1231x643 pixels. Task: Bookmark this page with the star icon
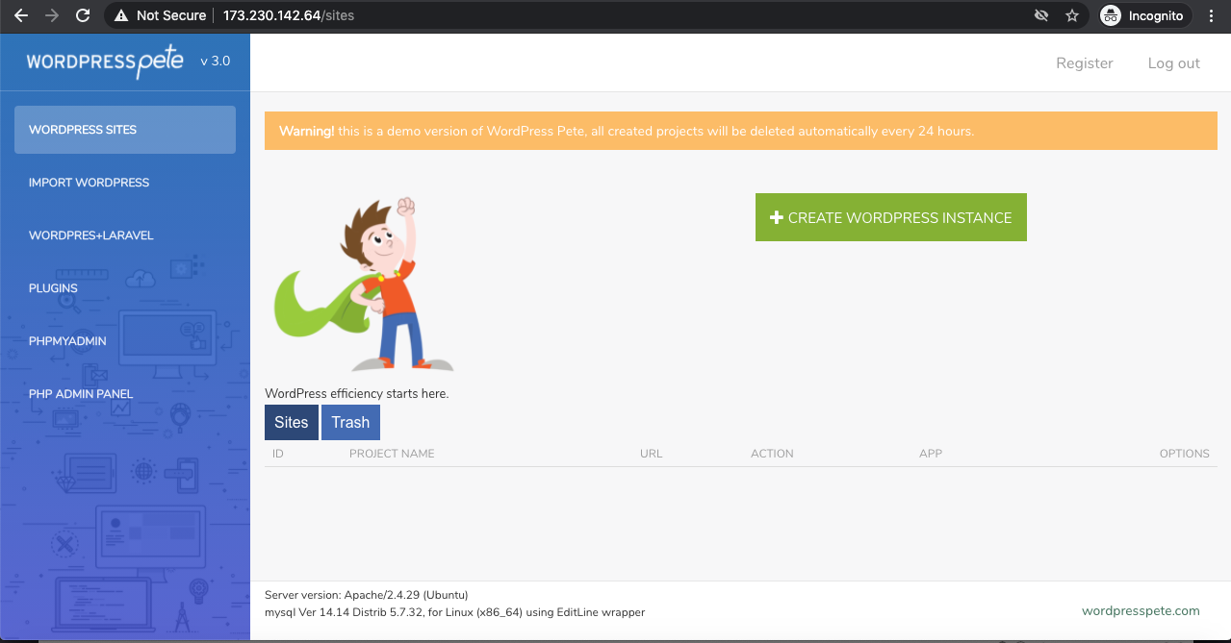point(1072,15)
